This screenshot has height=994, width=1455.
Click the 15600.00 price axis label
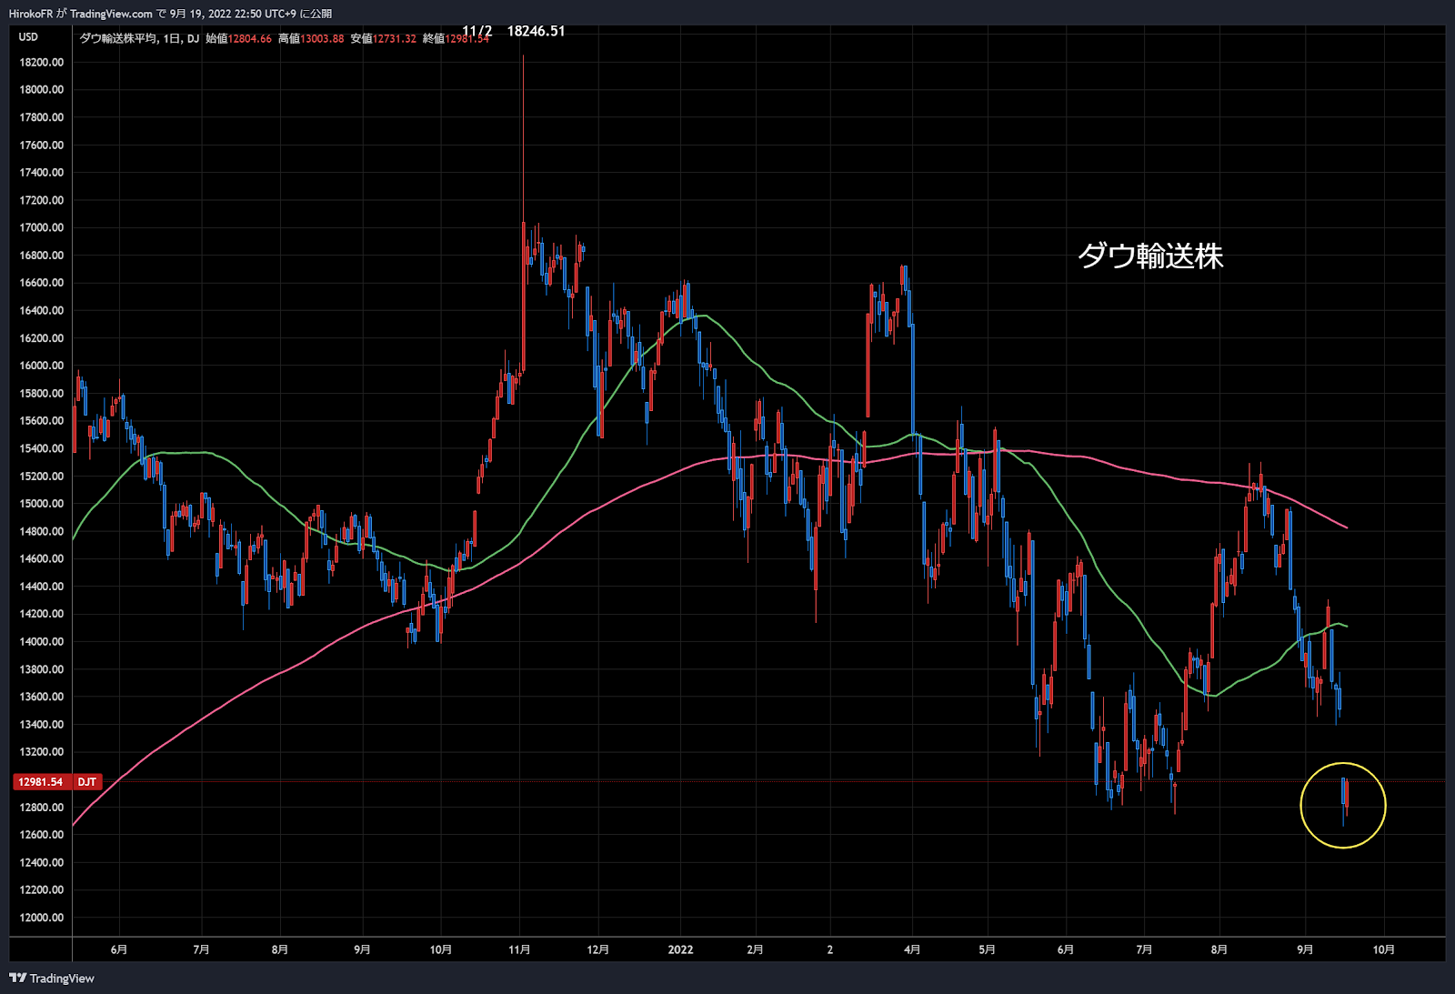[x=42, y=421]
